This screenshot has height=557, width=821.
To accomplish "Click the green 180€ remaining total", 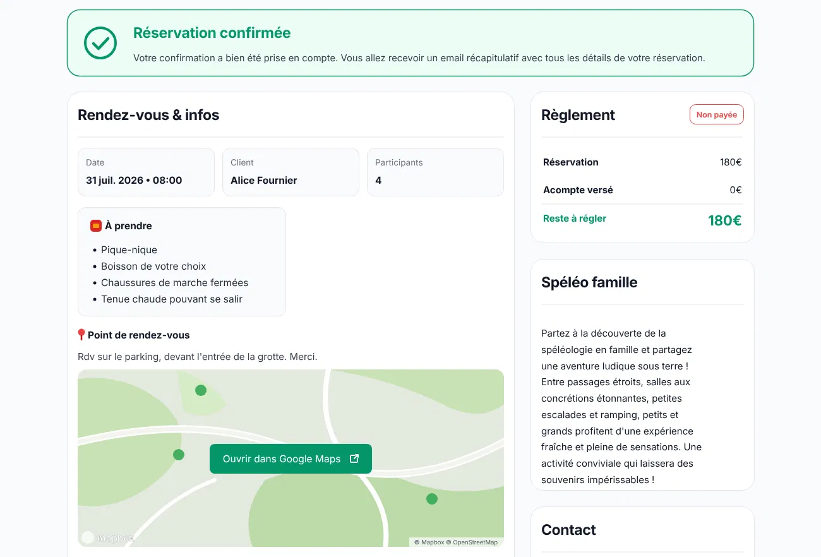I will (x=724, y=220).
